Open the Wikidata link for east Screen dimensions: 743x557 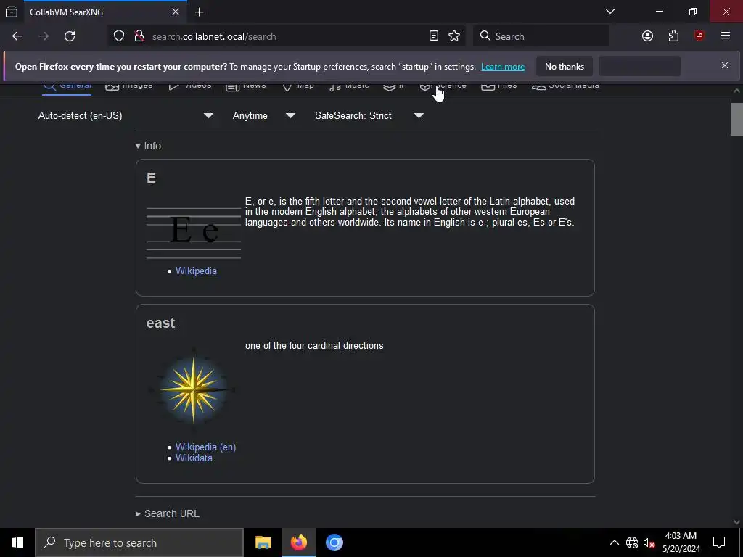pos(194,458)
